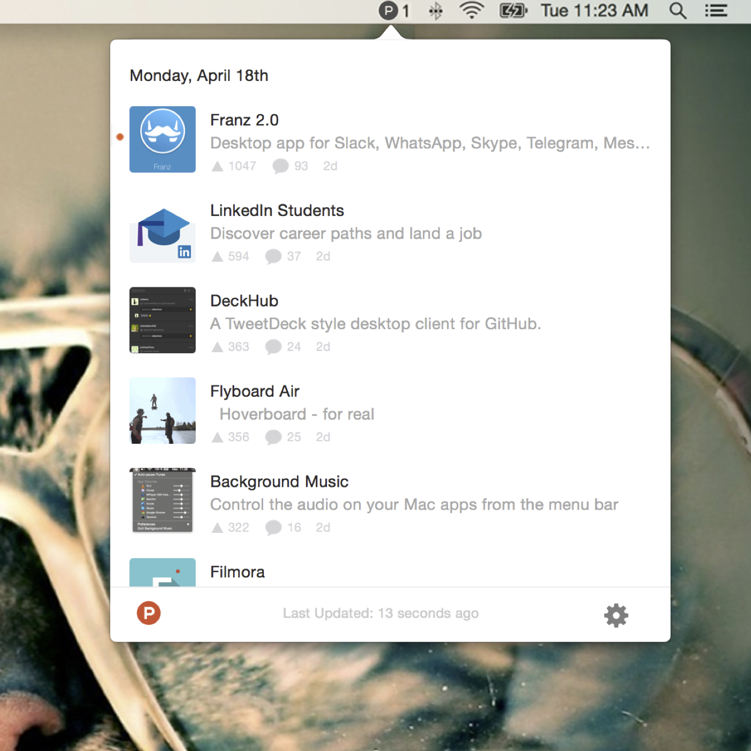Open Notification Center from the menu bar
The width and height of the screenshot is (751, 751).
716,10
